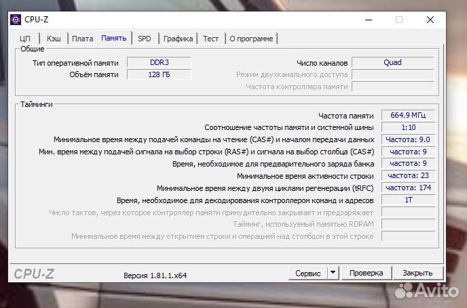The height and width of the screenshot is (308, 467).
Task: Click the Объём памяти label
Action: pos(94,74)
